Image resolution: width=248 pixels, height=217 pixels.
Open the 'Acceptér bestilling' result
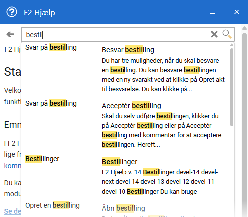coord(131,106)
